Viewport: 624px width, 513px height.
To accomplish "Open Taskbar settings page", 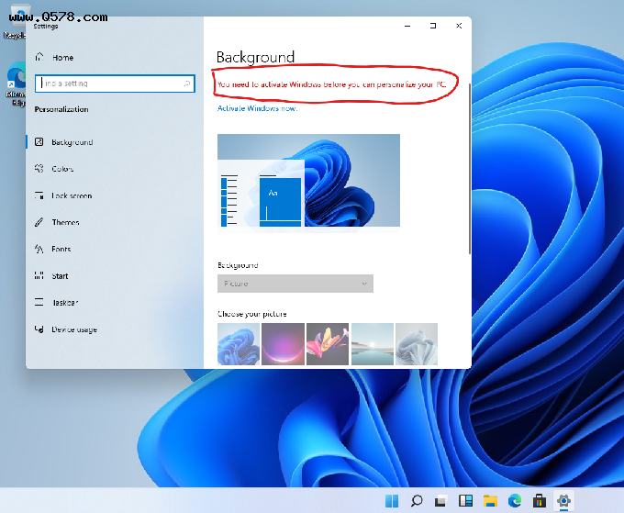I will point(65,303).
